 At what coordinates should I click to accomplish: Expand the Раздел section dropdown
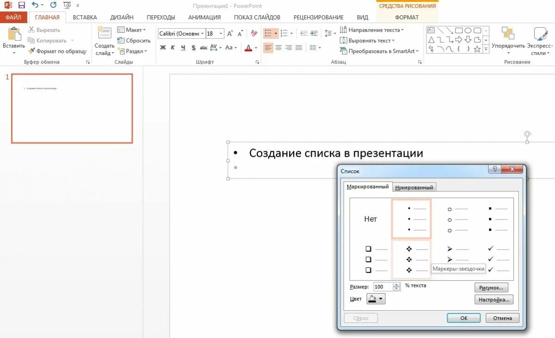pyautogui.click(x=132, y=51)
